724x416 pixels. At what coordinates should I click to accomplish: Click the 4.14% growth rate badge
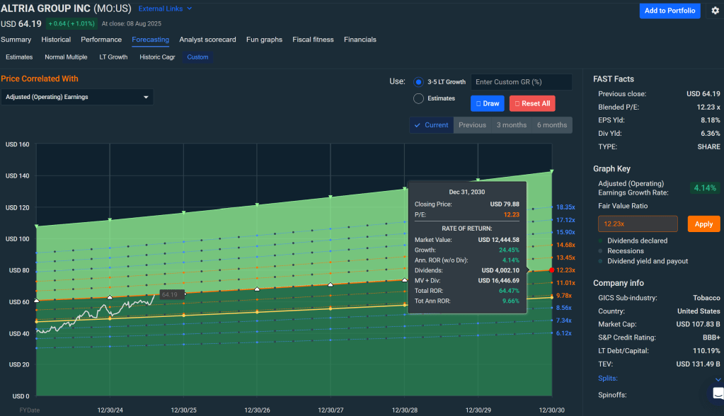tap(703, 188)
